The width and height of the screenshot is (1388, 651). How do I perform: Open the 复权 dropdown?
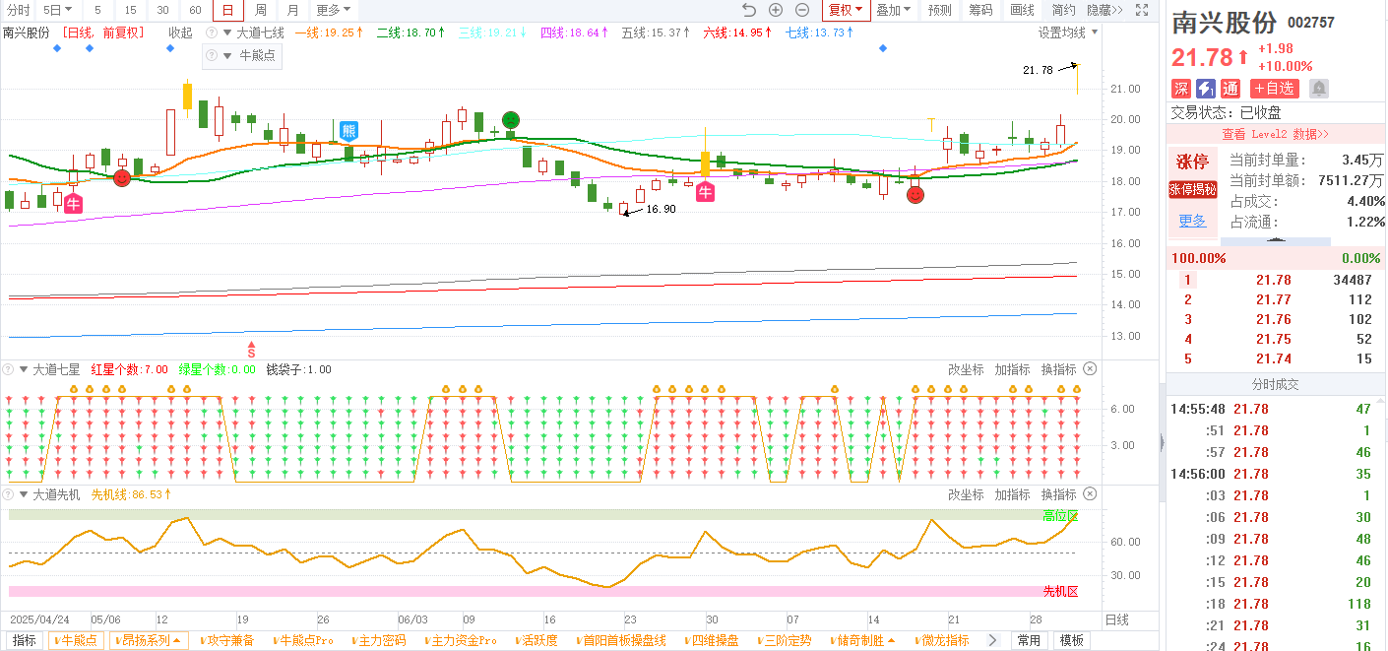point(845,10)
